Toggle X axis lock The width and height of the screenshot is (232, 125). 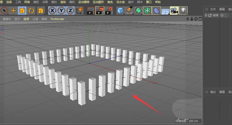pos(52,11)
